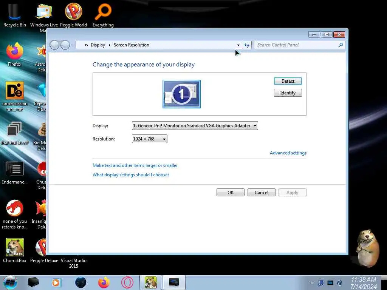Select the Big Money Deluxe desktop icon
Screen dimensions: 387x290
[x=41, y=136]
